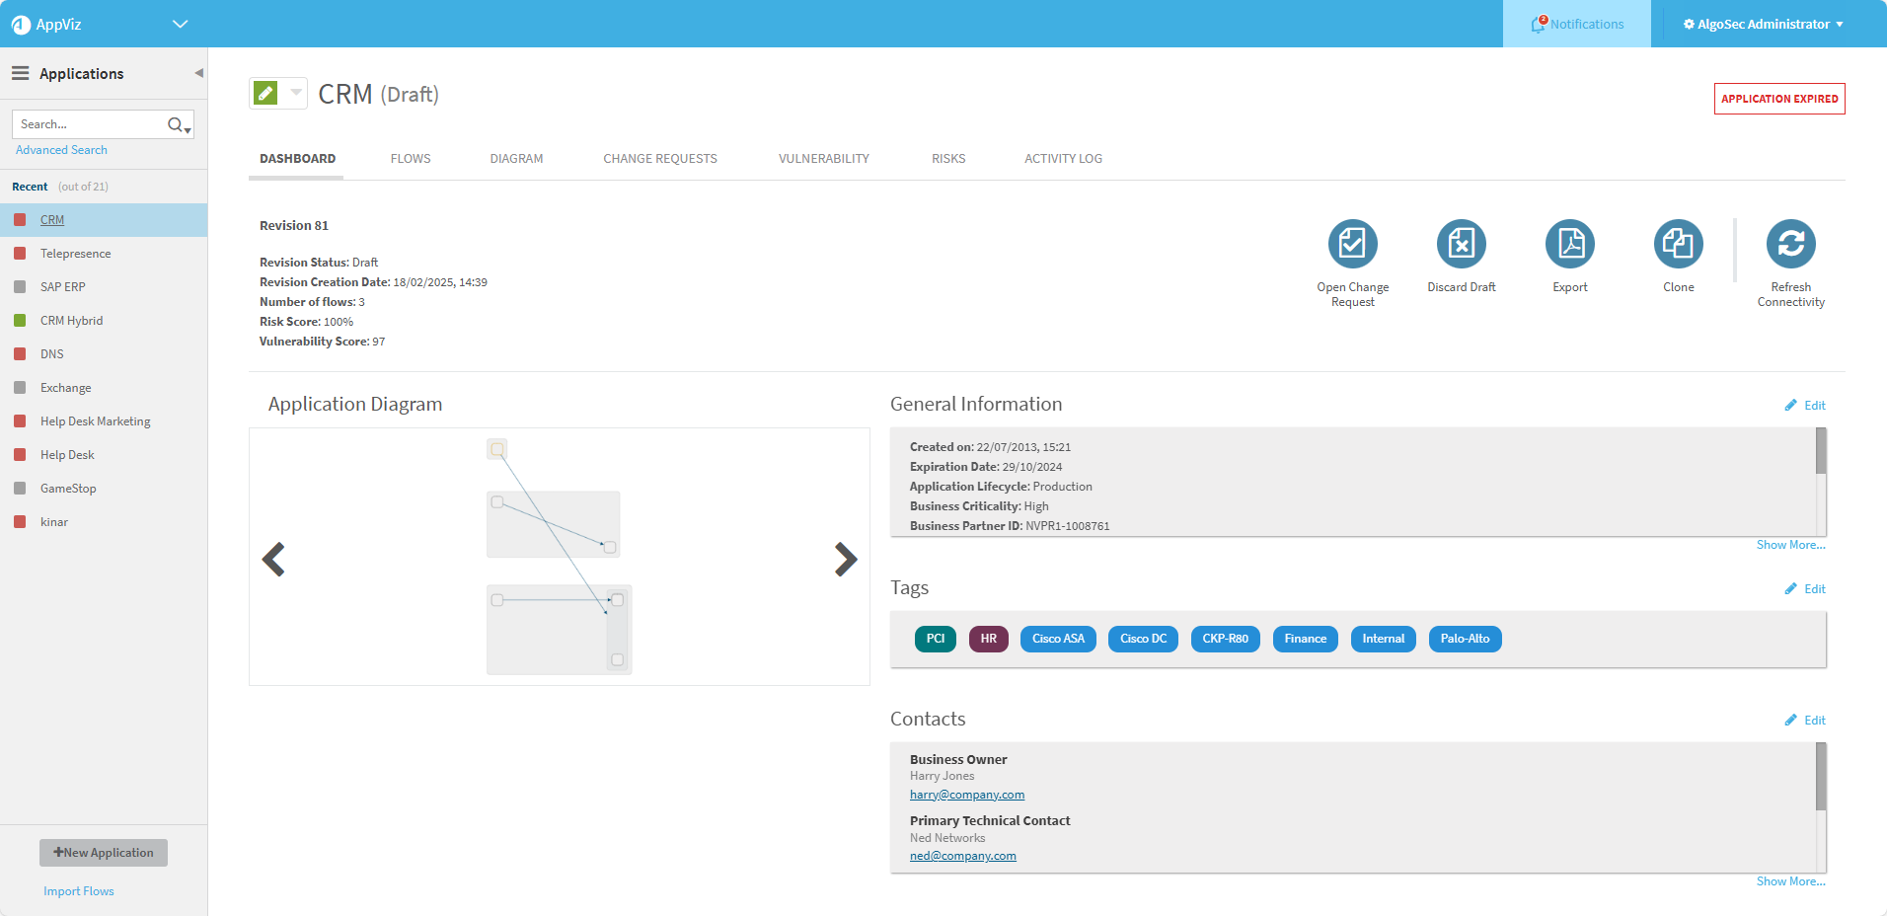This screenshot has width=1887, height=916.
Task: Expand the dropdown arrow next to edit pencil
Action: point(296,93)
